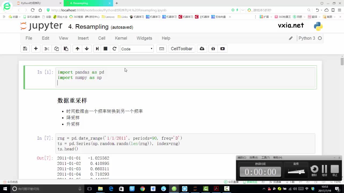Viewport: 344px width, 193px height.
Task: Paste cells below icon in Jupyter toolbar
Action: [x=66, y=49]
